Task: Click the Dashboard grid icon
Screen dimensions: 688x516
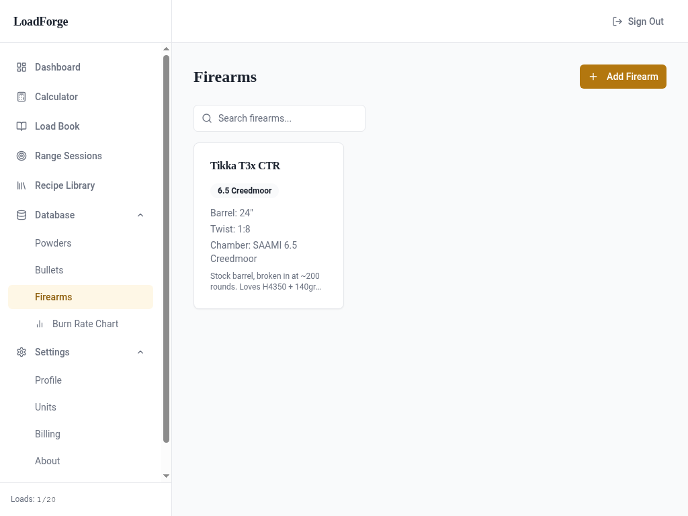Action: click(21, 67)
